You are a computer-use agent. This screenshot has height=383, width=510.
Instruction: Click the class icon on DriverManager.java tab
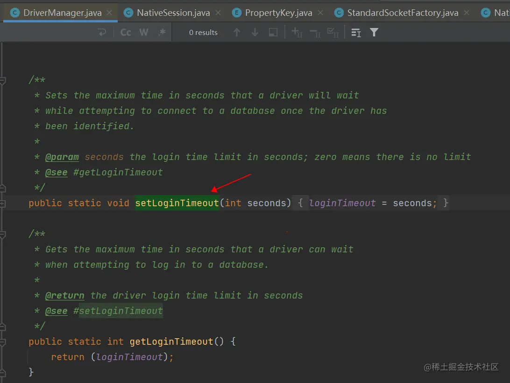pos(14,13)
